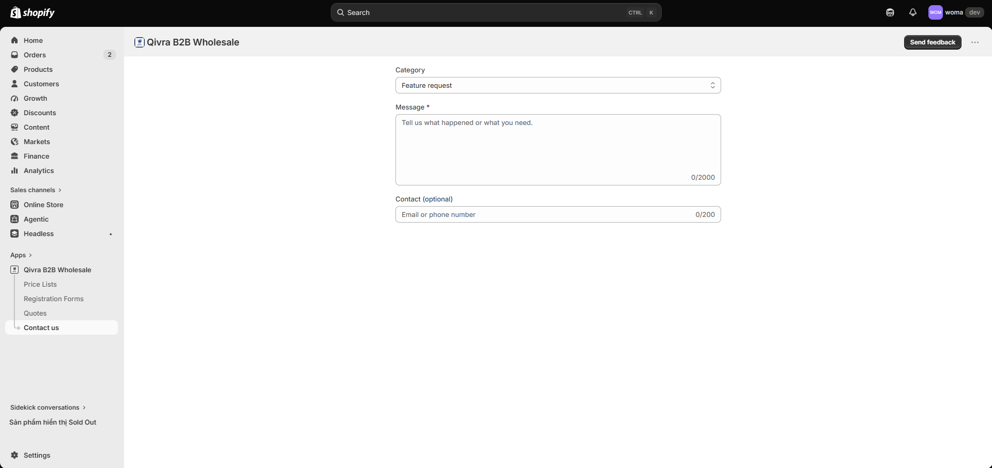This screenshot has width=992, height=468.
Task: Click the Message text area
Action: point(558,150)
